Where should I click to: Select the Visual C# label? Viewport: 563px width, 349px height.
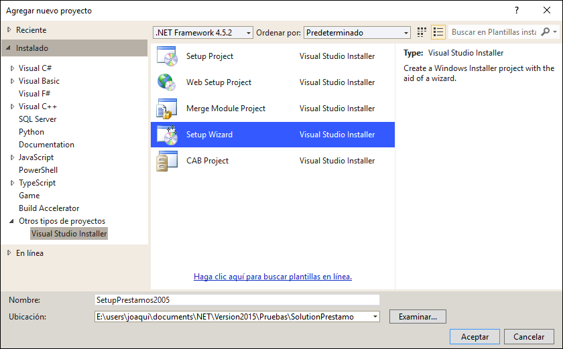pyautogui.click(x=35, y=68)
